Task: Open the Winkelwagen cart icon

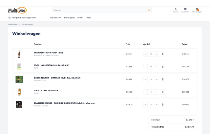Action: [197, 10]
